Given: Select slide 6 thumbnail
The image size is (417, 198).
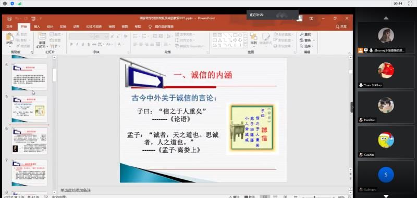Looking at the screenshot, I should 29,141.
